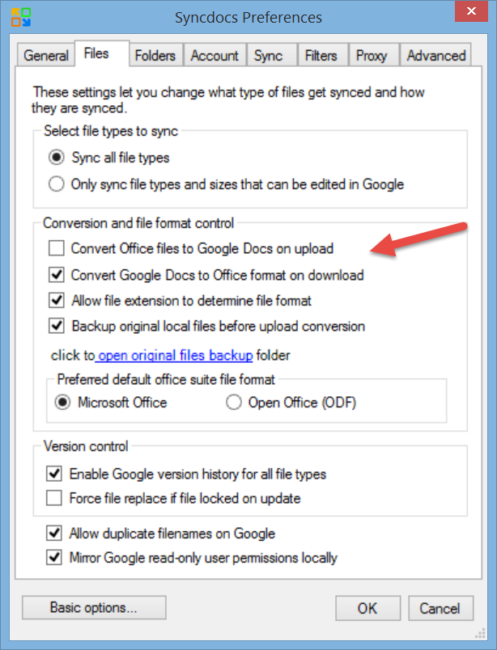Choose Only sync file types editable in Google
Screen dimensions: 497x650
point(227,184)
